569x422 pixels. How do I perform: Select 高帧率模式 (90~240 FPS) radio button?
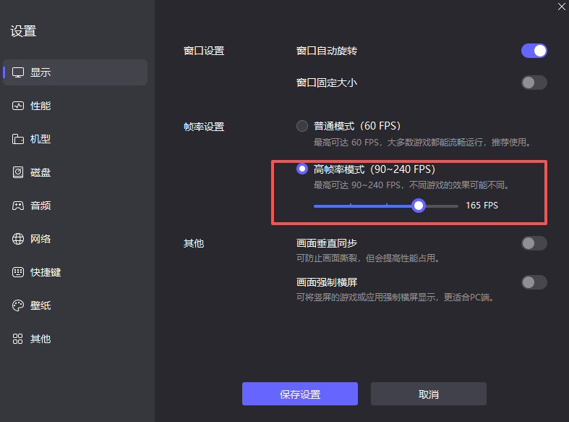[x=302, y=169]
